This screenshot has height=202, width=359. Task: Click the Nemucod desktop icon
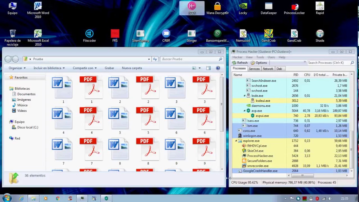243,36
